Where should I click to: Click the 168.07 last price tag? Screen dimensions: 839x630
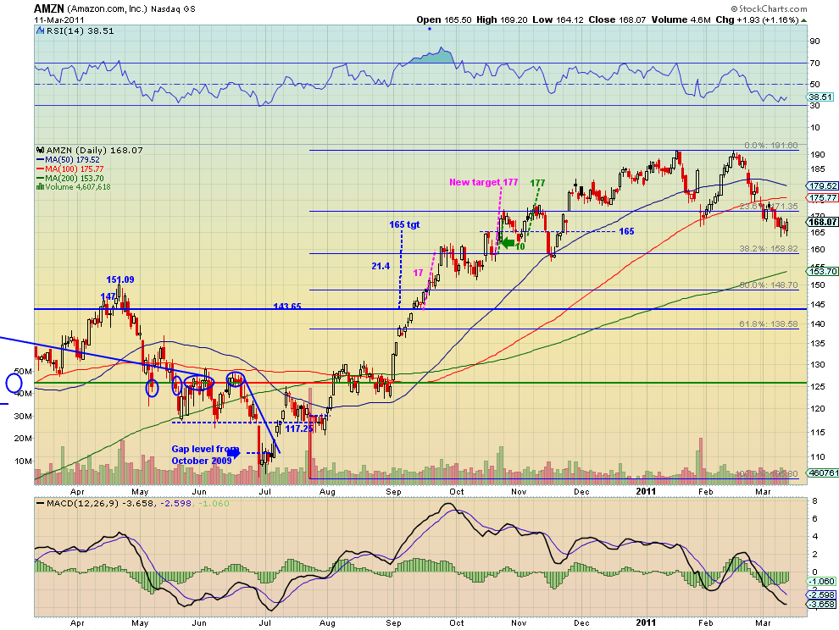822,222
